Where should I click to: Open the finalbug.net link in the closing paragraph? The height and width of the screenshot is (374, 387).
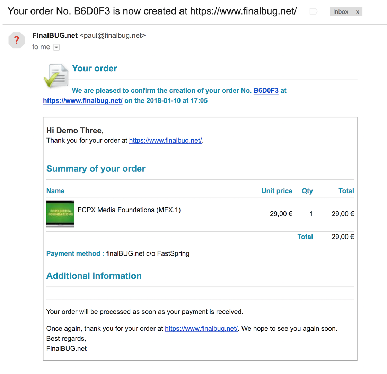tap(201, 329)
